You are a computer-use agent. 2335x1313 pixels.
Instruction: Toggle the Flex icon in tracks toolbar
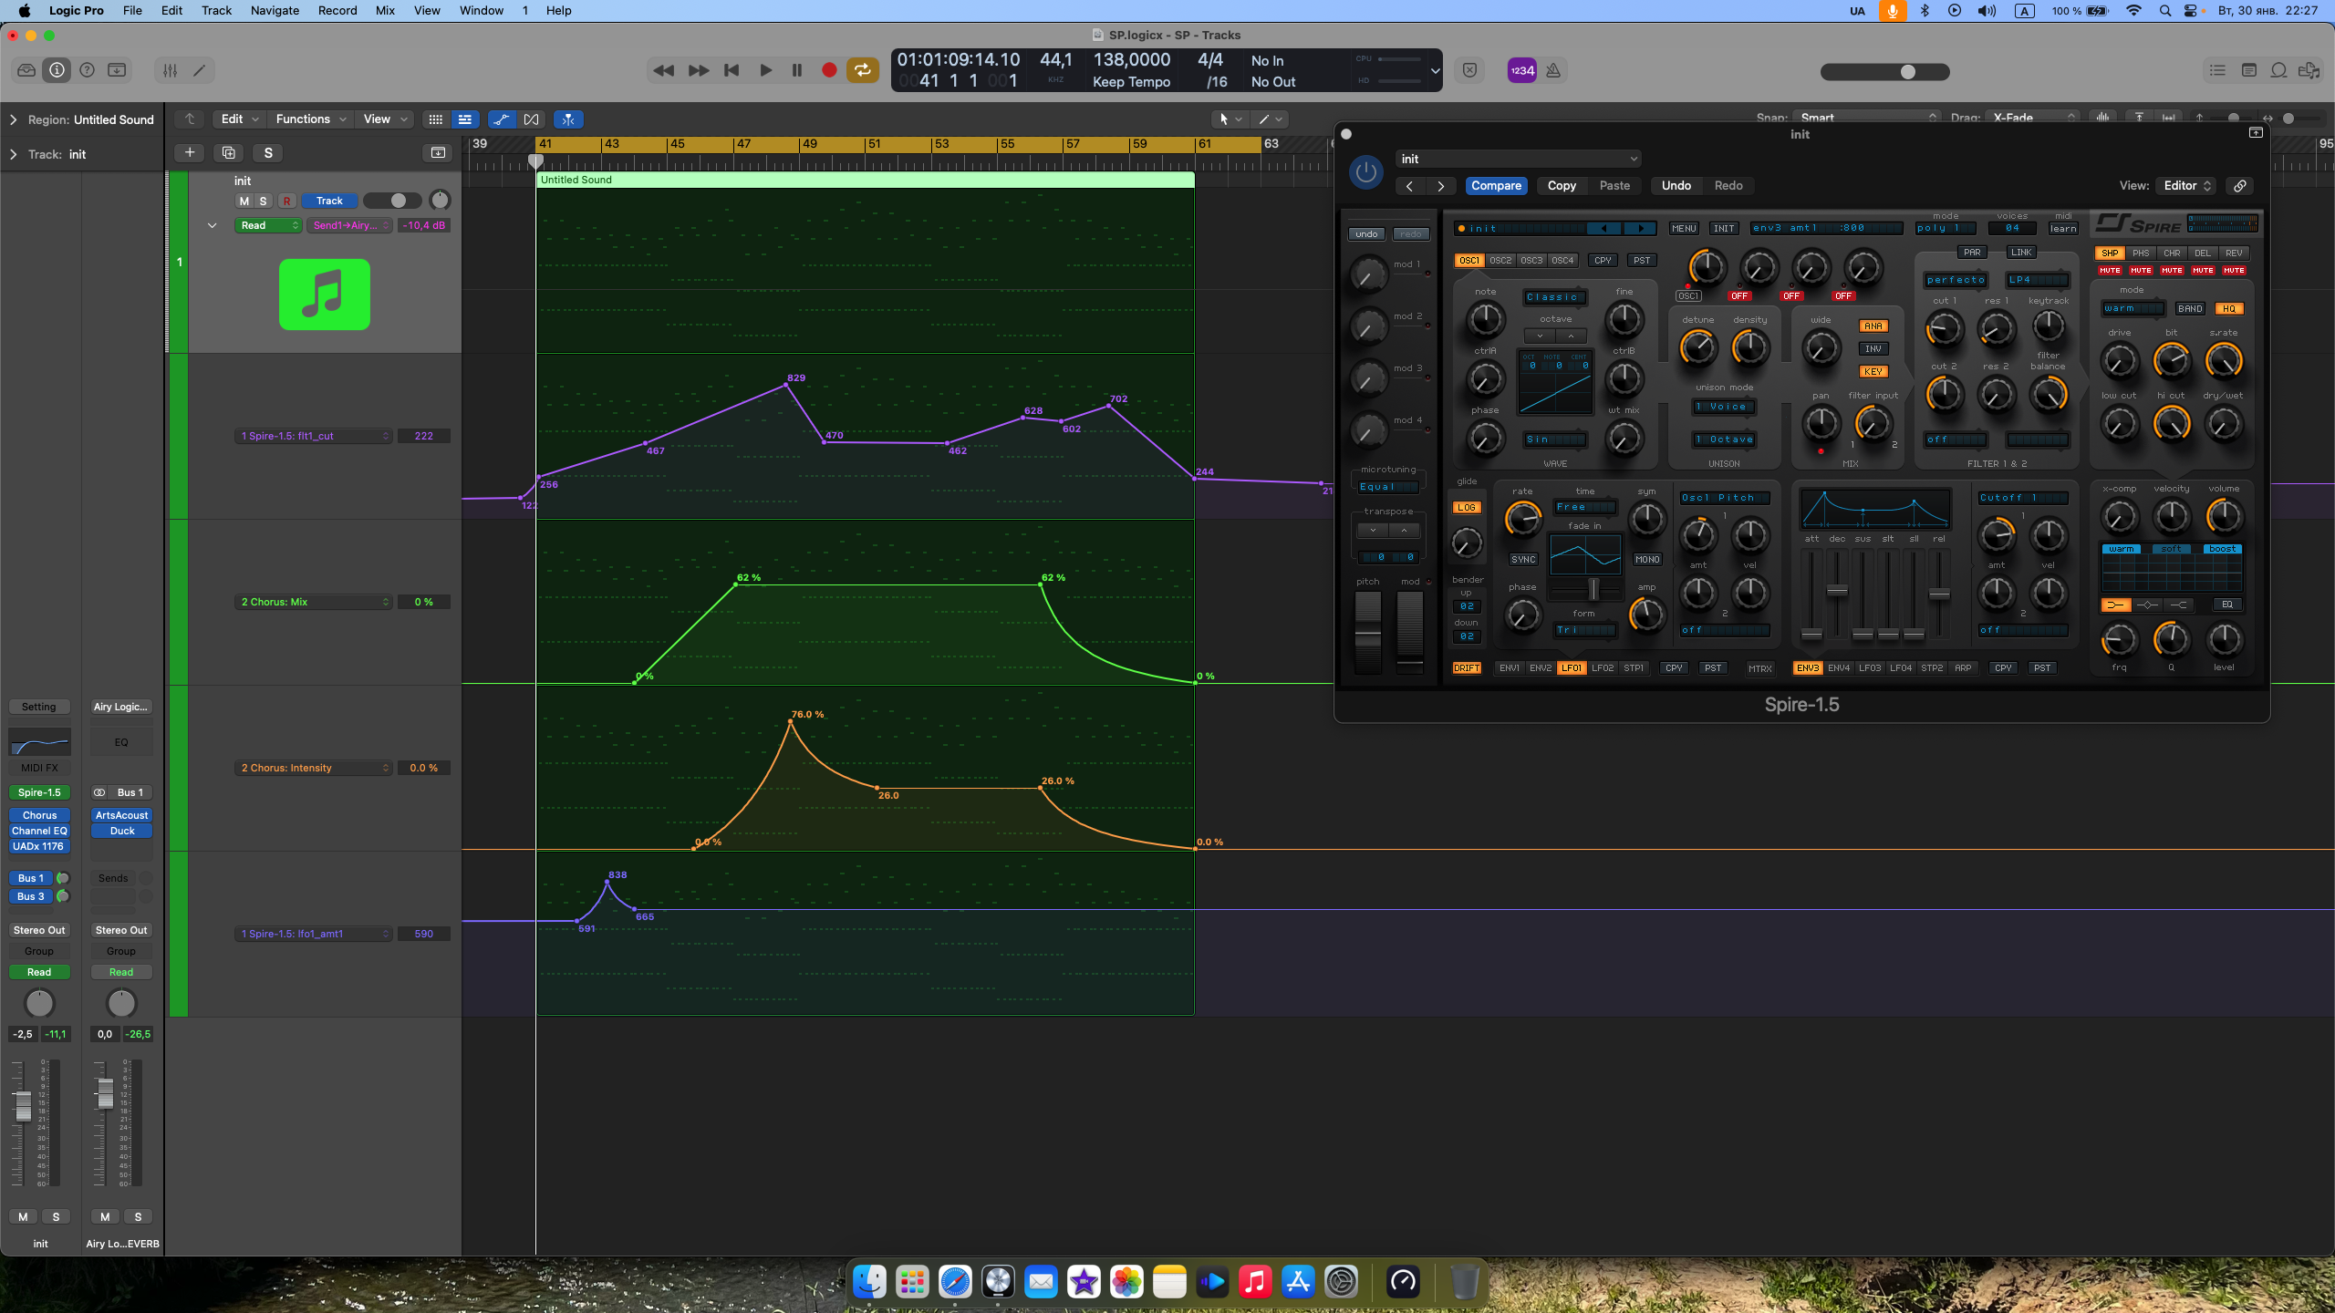click(x=532, y=119)
